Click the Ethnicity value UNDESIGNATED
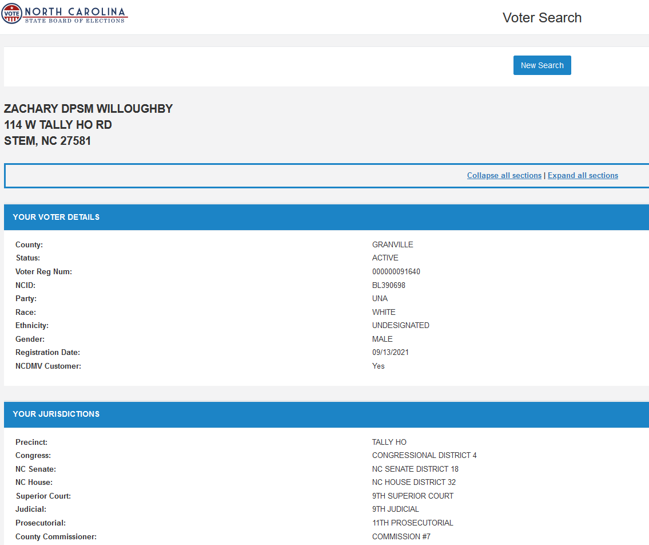649x545 pixels. click(400, 325)
